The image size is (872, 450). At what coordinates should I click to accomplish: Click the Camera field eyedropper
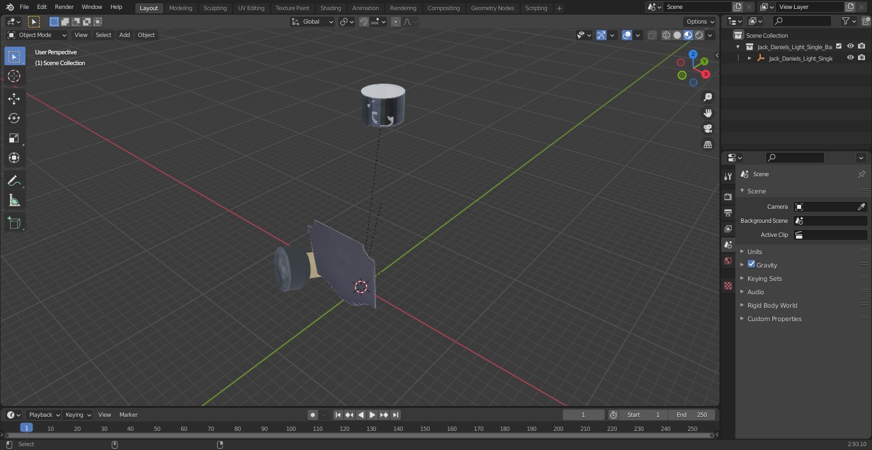point(861,207)
